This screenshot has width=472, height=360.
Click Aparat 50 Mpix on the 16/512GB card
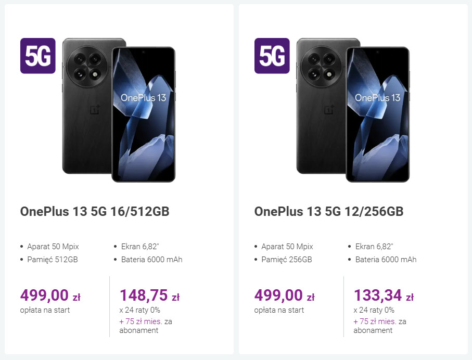[x=53, y=247]
